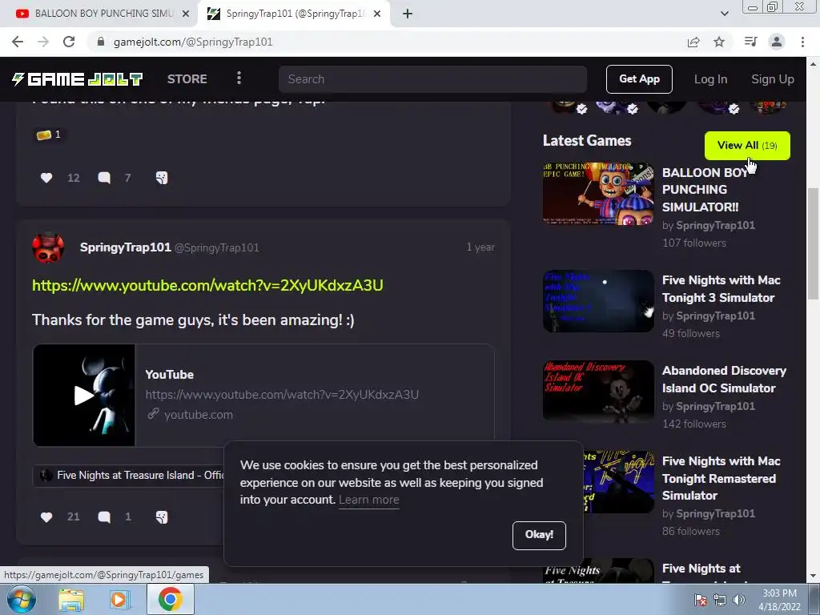The image size is (820, 615).
Task: Click the page vertical scrollbar thumb
Action: click(x=813, y=243)
